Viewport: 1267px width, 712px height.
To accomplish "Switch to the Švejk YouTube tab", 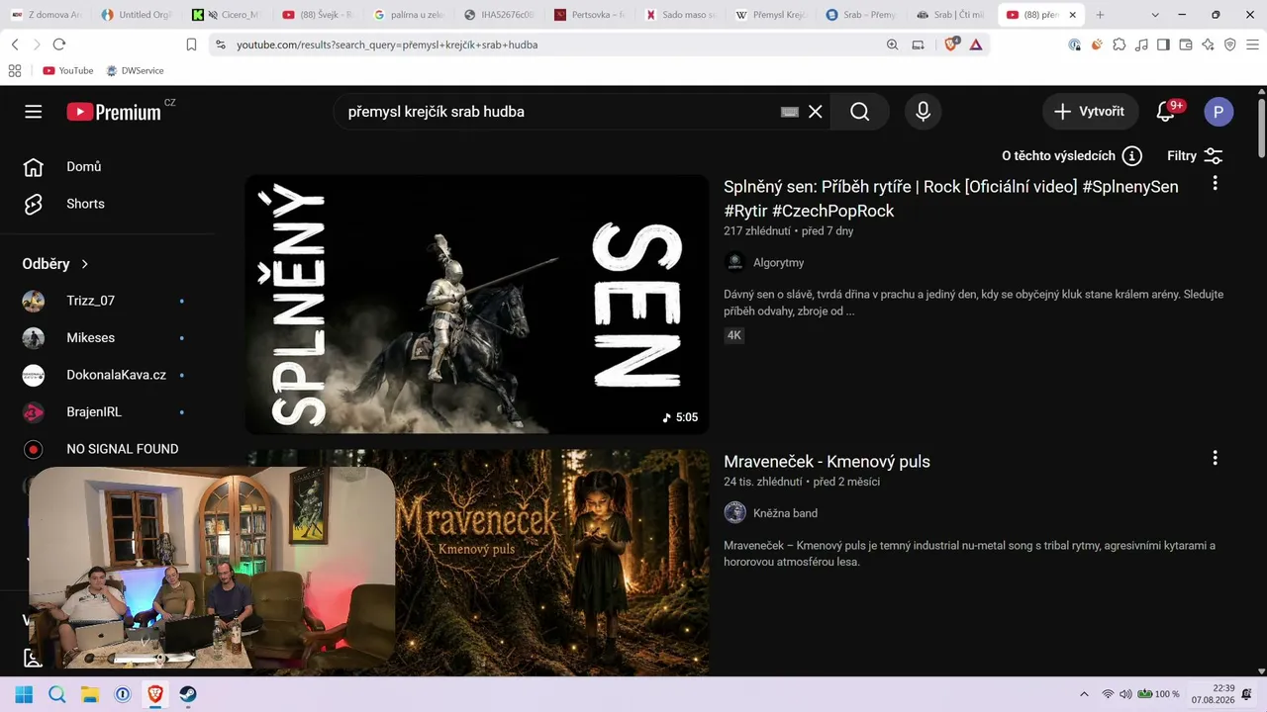I will coord(319,15).
